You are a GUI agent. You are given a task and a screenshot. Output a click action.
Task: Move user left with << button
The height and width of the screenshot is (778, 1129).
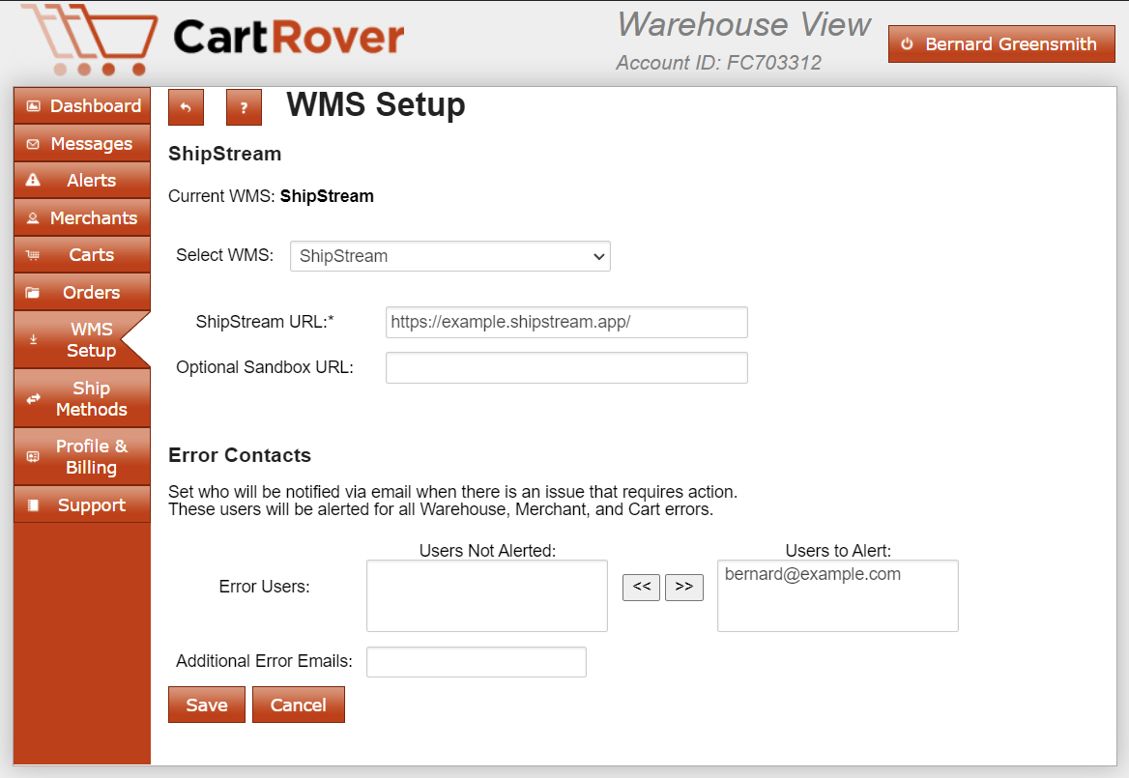tap(641, 587)
